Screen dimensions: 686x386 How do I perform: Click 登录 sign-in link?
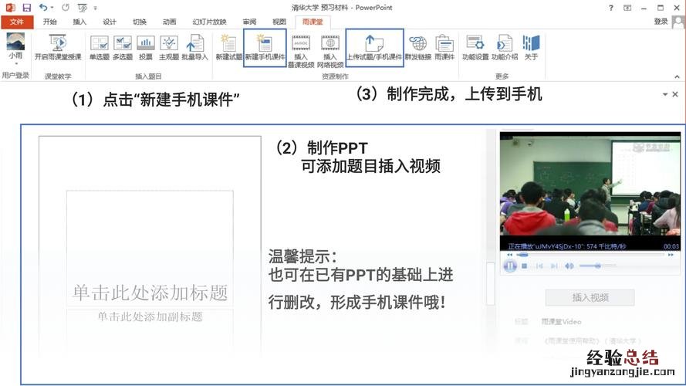[x=661, y=22]
